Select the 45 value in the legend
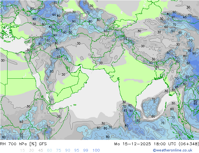Viewport: 199px width, 153px height. click(40, 151)
